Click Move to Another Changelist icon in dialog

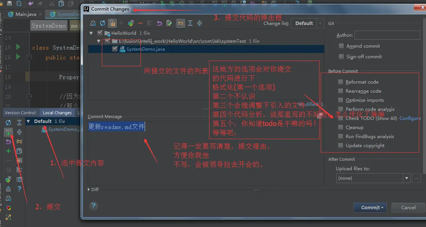pyautogui.click(x=131, y=23)
